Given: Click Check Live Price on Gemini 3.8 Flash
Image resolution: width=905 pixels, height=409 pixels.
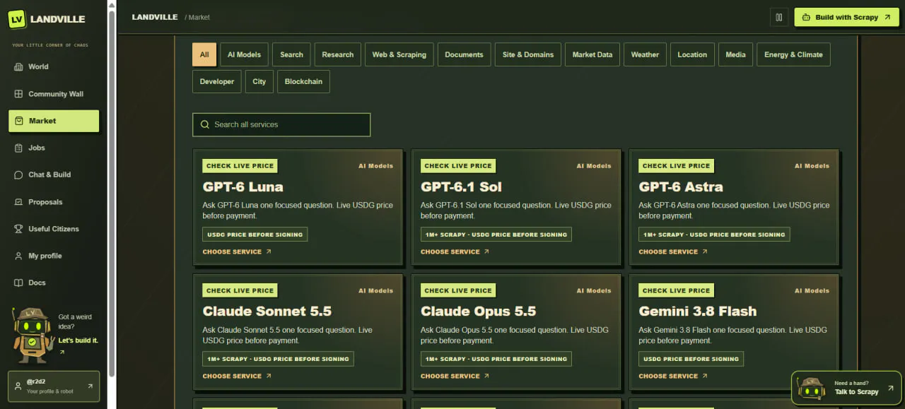Looking at the screenshot, I should (676, 290).
